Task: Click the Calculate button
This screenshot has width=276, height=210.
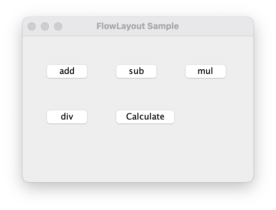Action: click(145, 117)
